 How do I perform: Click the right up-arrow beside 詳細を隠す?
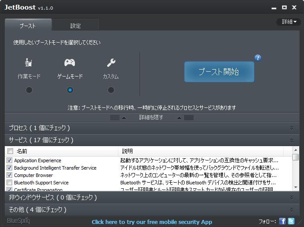pyautogui.click(x=179, y=117)
